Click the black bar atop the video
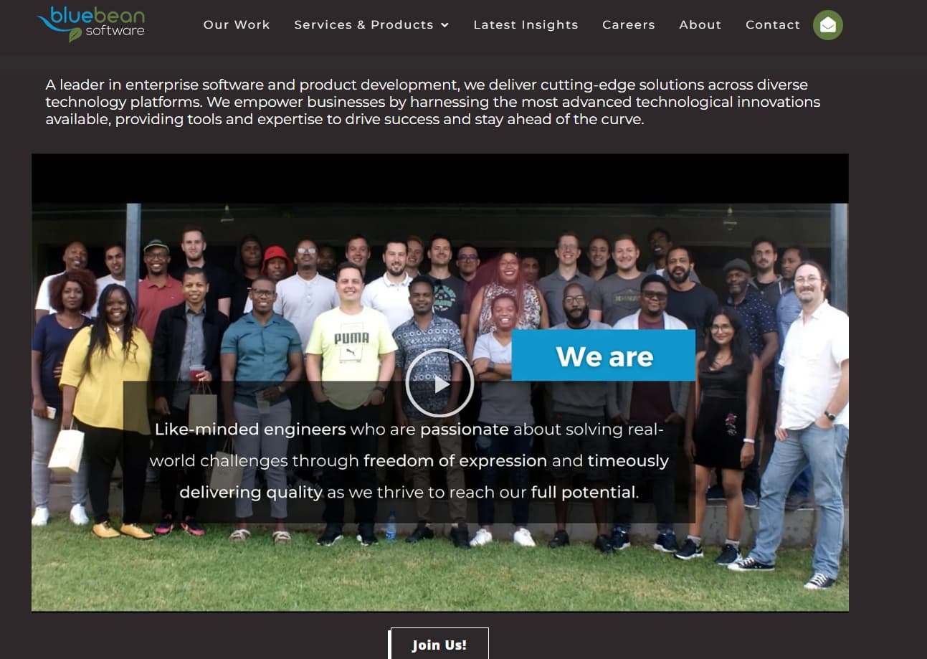This screenshot has height=659, width=927. point(439,179)
